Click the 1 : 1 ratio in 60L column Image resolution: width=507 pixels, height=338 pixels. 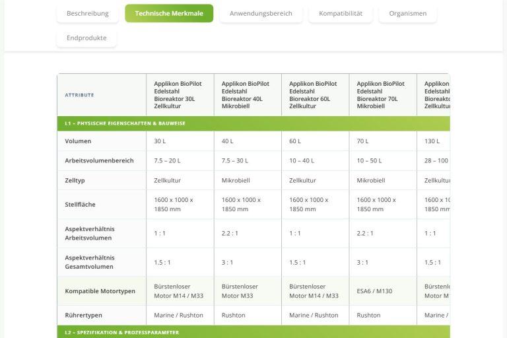click(316, 233)
